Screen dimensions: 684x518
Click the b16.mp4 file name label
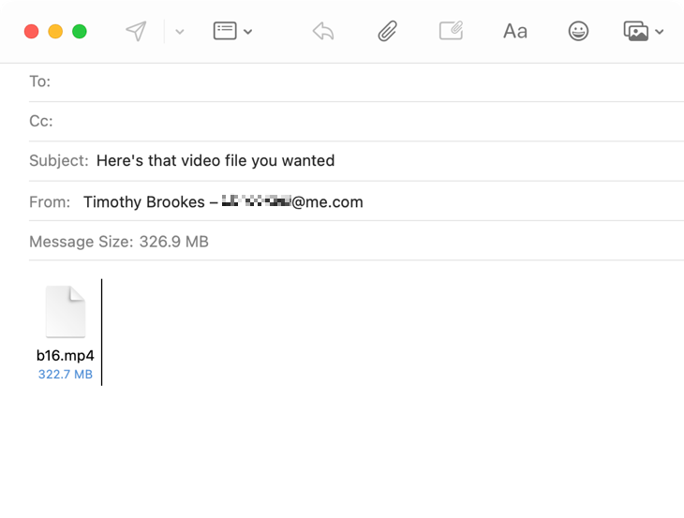(66, 356)
